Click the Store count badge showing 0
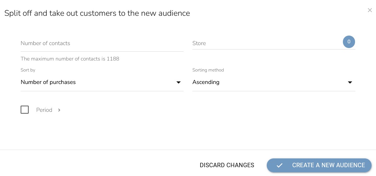 349,42
